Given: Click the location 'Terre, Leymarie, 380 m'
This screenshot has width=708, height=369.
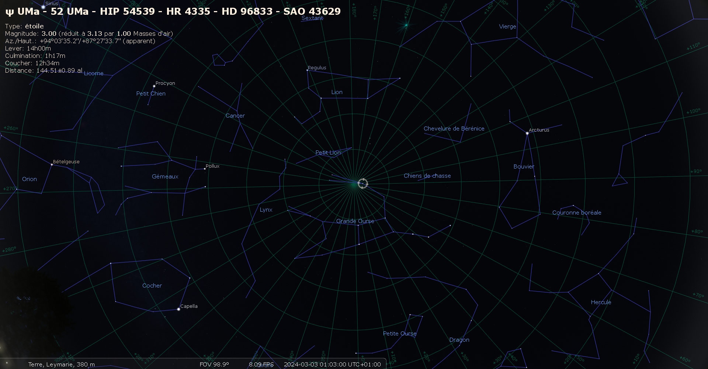Looking at the screenshot, I should click(62, 365).
